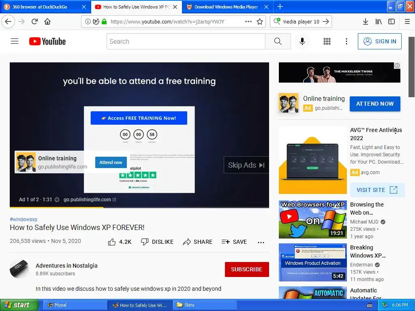
Task: Open more actions ellipsis below the video
Action: [261, 242]
